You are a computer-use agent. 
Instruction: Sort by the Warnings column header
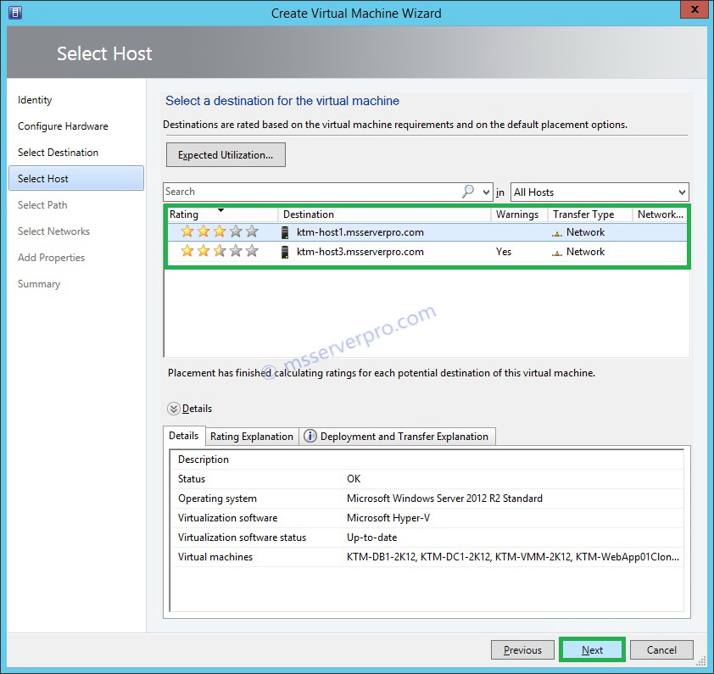[519, 214]
